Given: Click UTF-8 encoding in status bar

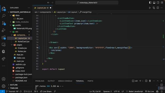Looking at the screenshot, I should pos(117,91).
